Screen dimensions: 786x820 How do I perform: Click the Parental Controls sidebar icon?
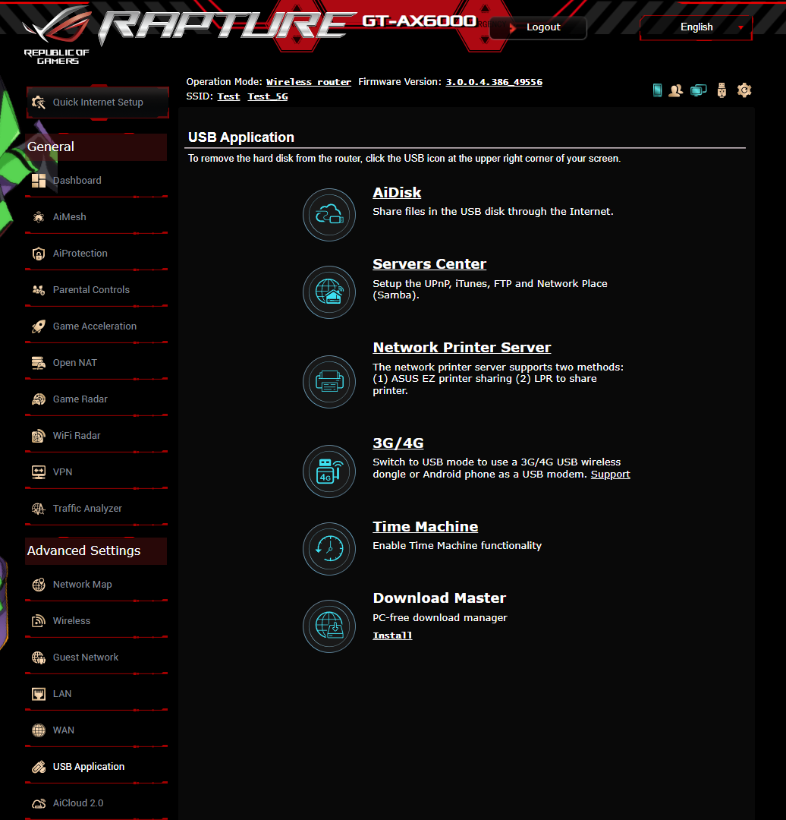[39, 290]
